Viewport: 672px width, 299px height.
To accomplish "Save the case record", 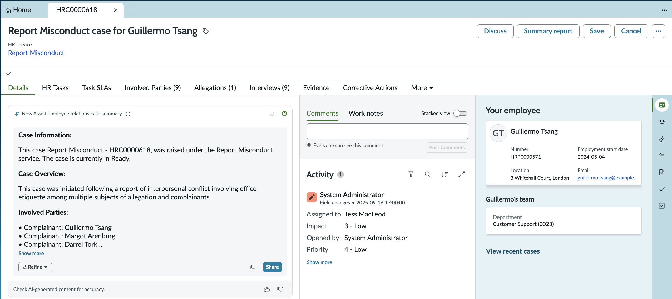I will click(596, 31).
